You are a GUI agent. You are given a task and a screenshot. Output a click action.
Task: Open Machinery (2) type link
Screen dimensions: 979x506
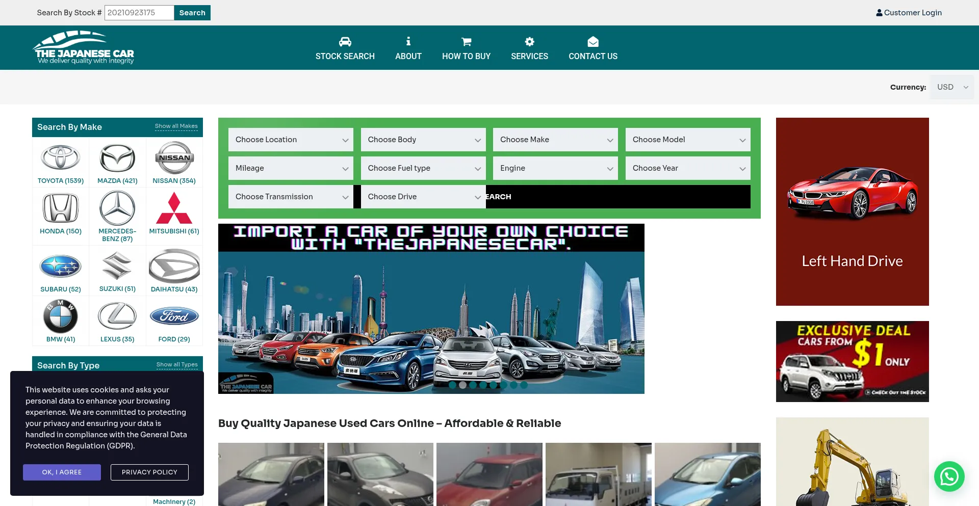[174, 502]
